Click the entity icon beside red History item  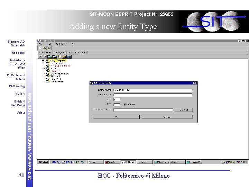click(x=48, y=71)
